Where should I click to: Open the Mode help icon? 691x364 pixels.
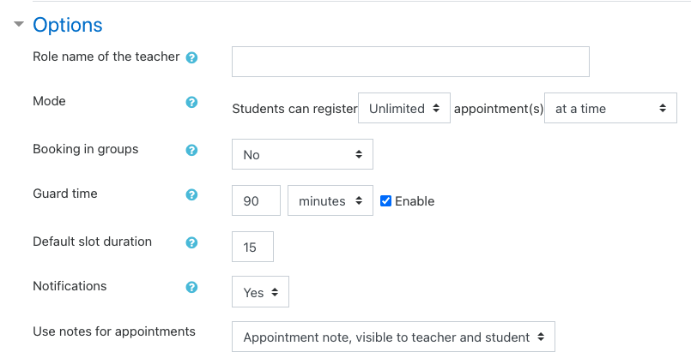tap(191, 103)
